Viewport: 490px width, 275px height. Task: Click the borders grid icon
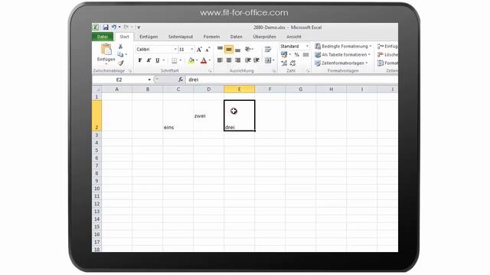click(x=175, y=60)
